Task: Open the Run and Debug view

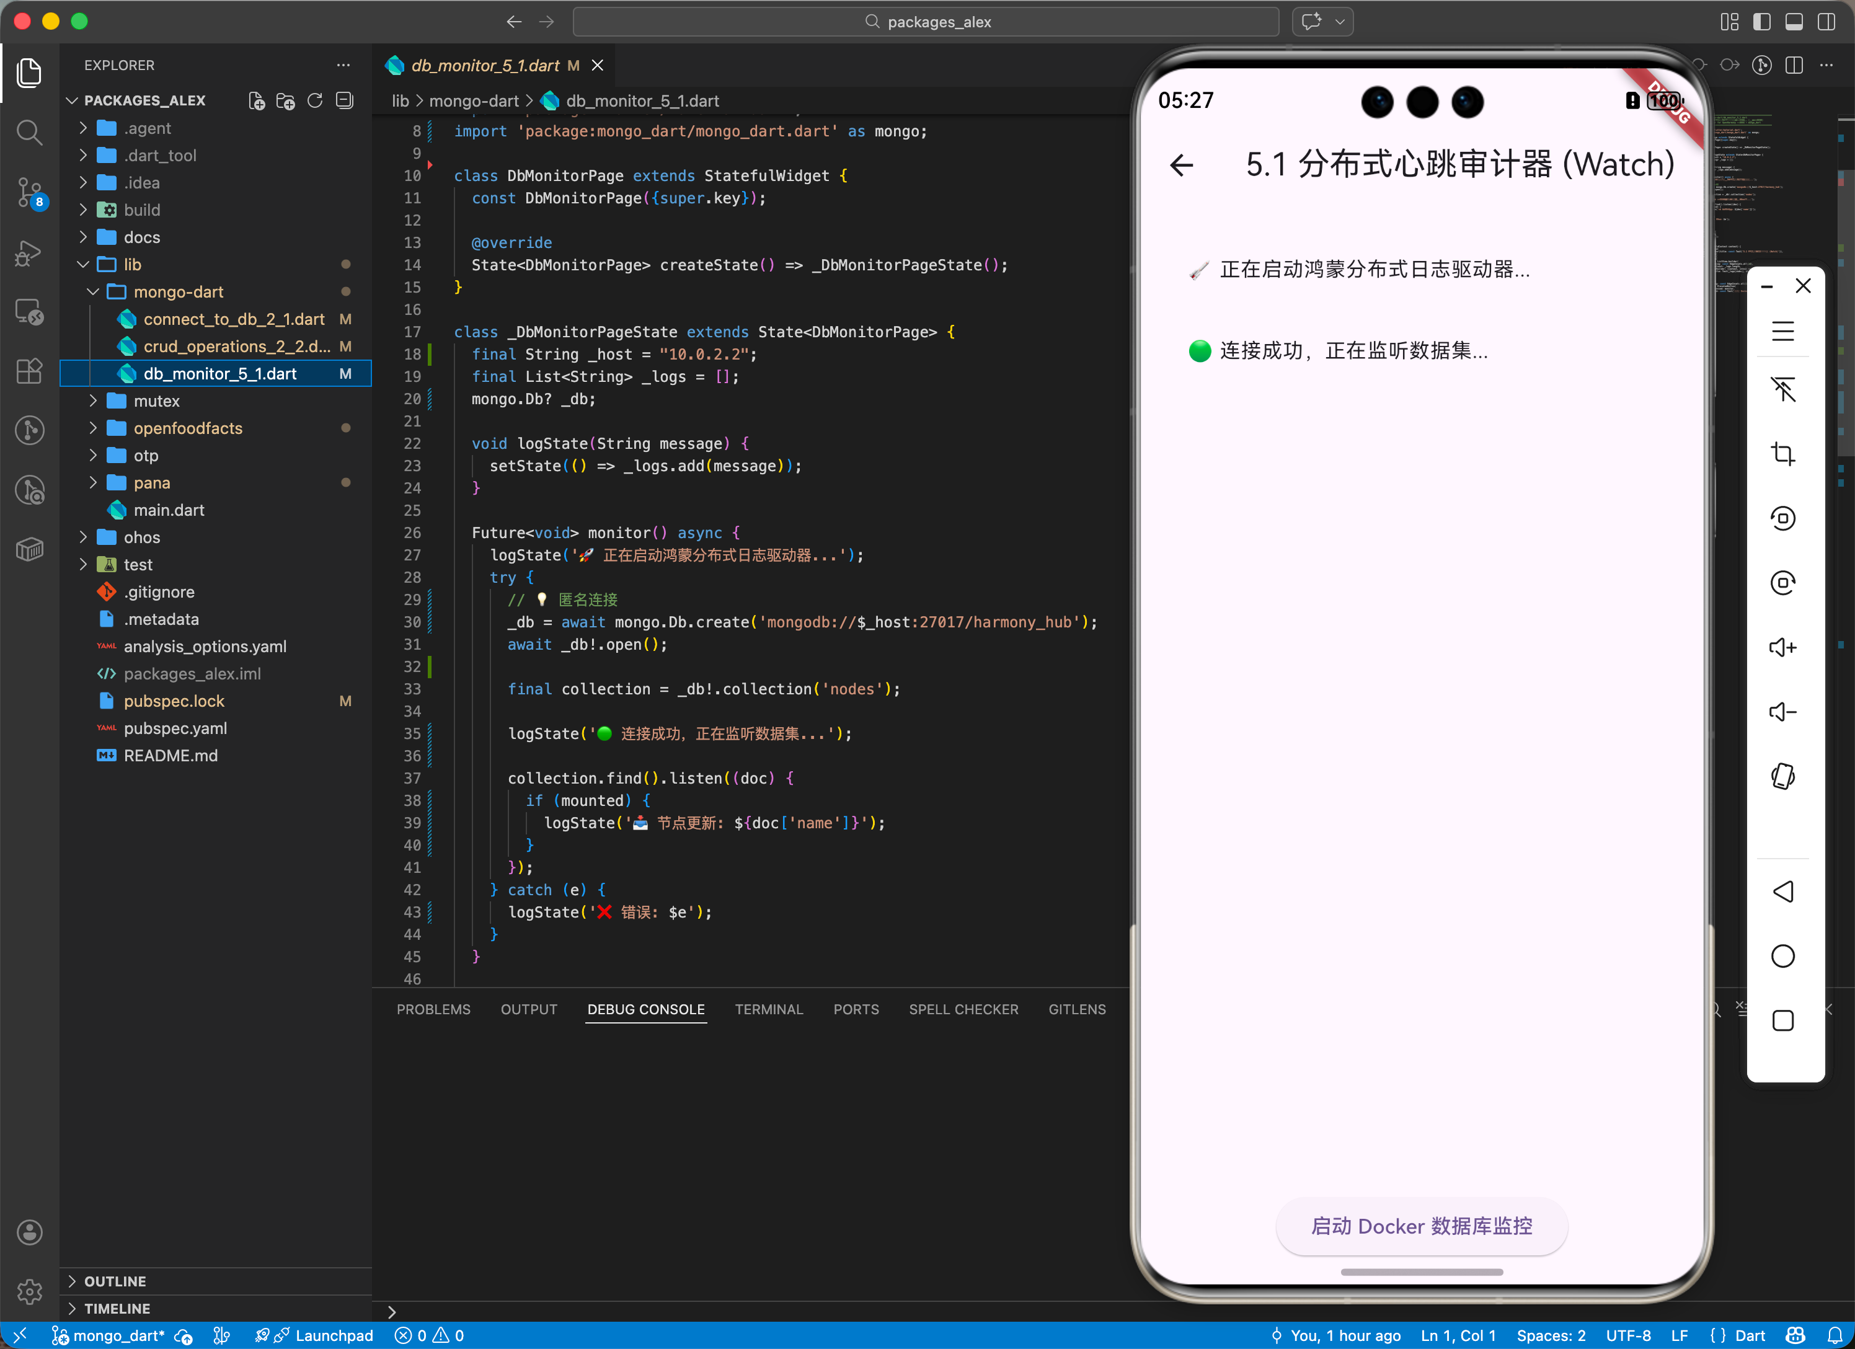Action: coord(29,253)
